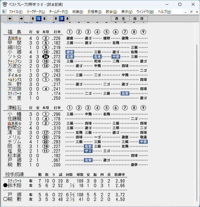Viewport: 200px width, 207px height.
Task: Click up arrow beside the 津 team button
Action: 56,19
